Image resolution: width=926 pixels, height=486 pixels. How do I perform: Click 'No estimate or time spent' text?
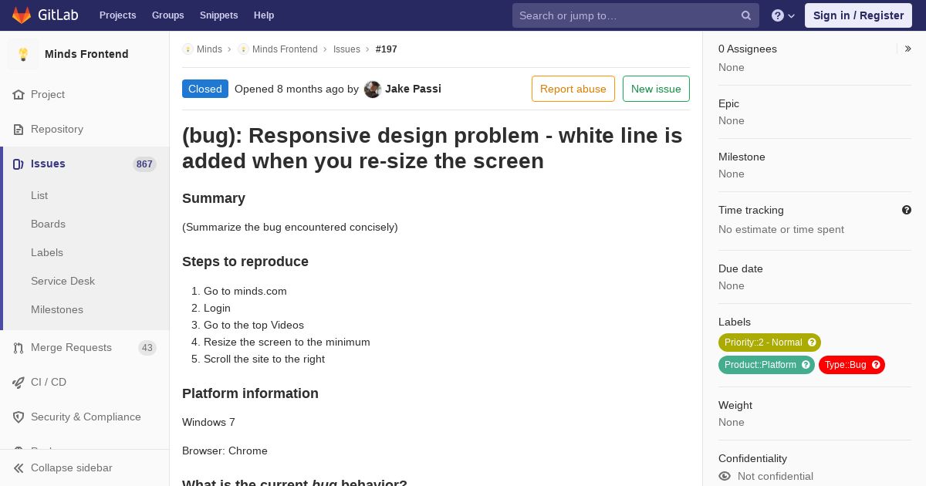[x=781, y=230]
